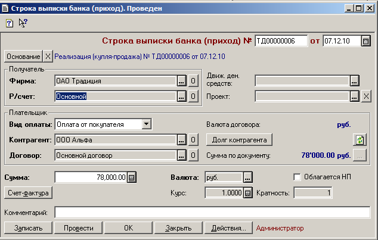378x240 pixels.
Task: Clear the Основание link with X button
Action: (x=48, y=57)
